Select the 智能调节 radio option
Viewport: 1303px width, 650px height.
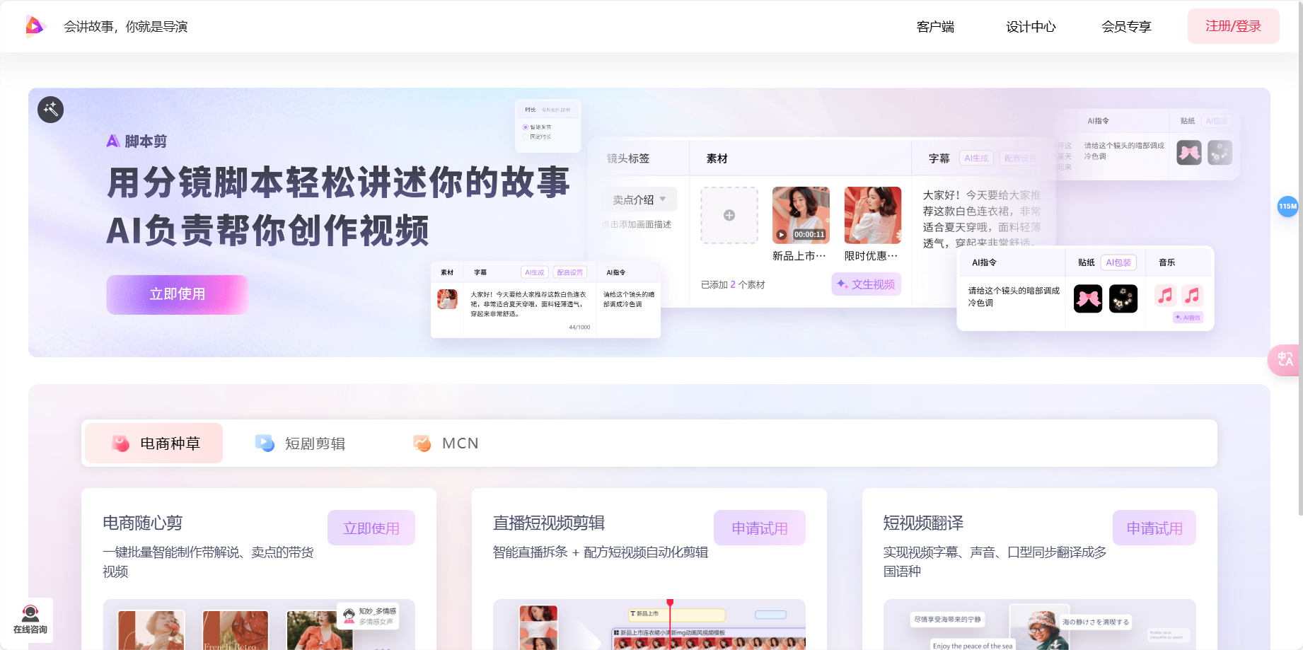(x=525, y=126)
